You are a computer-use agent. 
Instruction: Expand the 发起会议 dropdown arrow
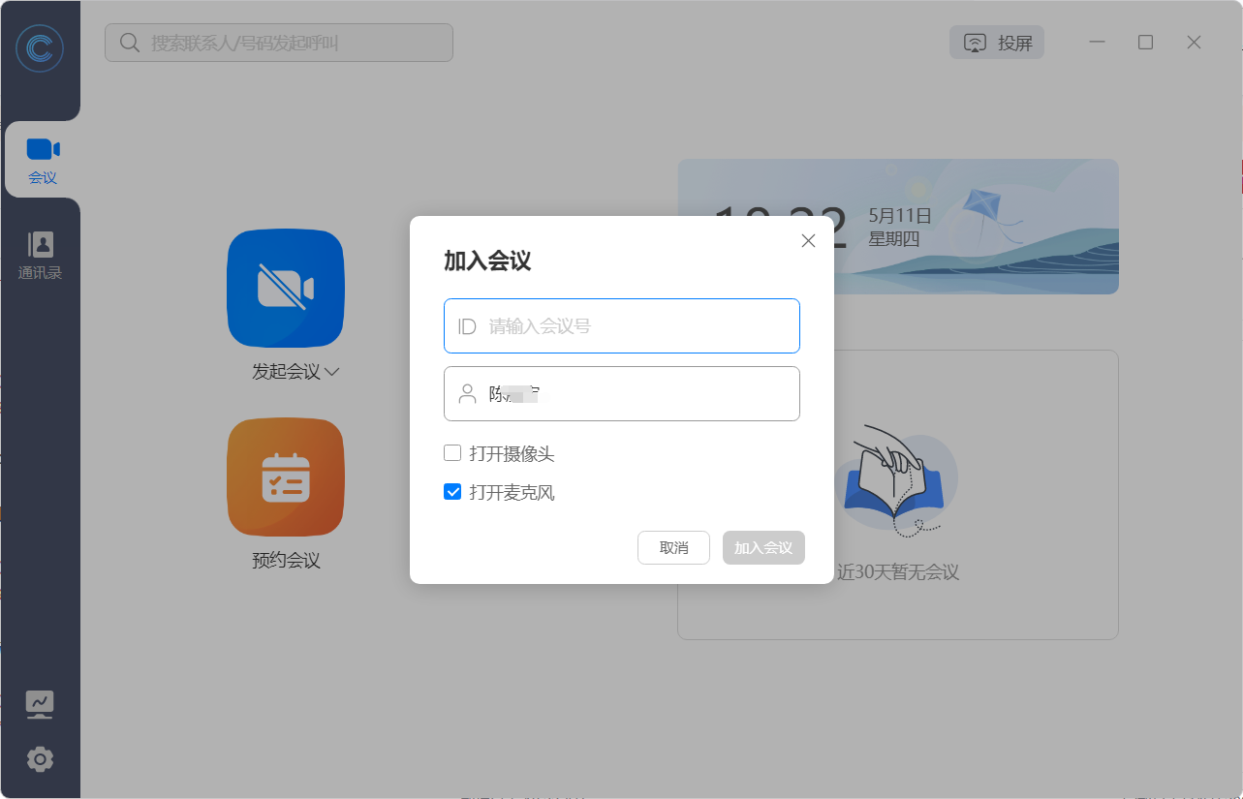pos(332,372)
